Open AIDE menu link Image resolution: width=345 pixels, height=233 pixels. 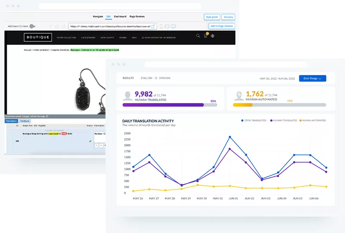pos(134,38)
